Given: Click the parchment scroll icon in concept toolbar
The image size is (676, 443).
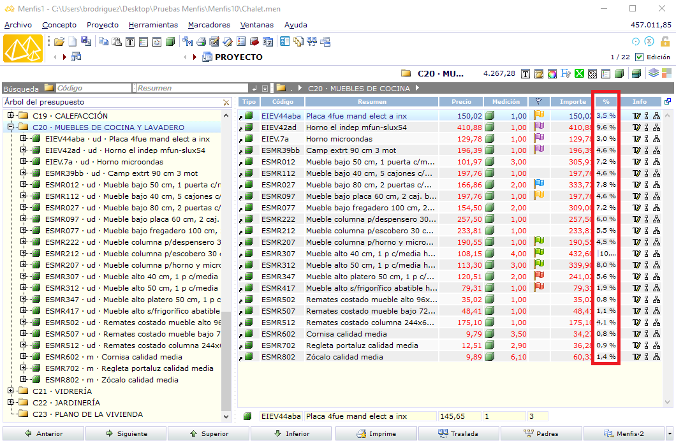Looking at the screenshot, I should 539,74.
